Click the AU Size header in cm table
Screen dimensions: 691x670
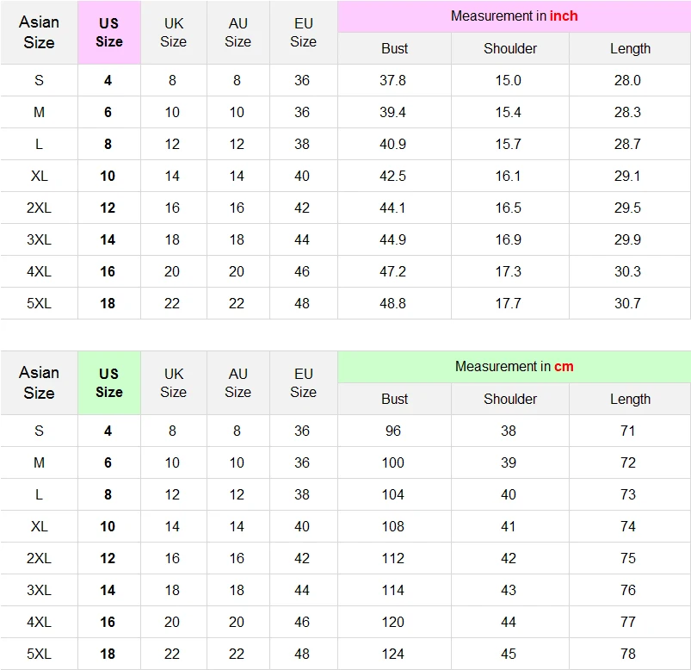[238, 382]
